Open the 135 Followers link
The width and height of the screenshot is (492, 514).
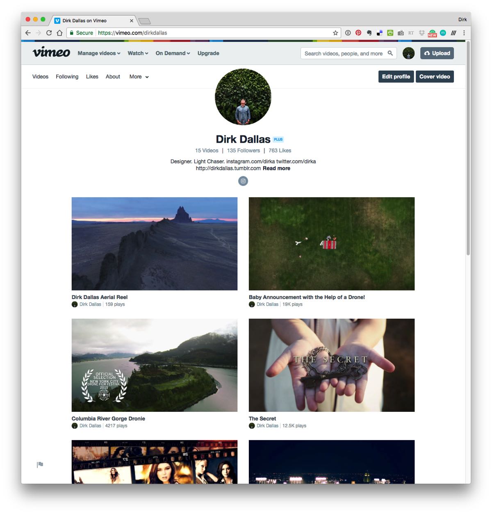pyautogui.click(x=244, y=151)
